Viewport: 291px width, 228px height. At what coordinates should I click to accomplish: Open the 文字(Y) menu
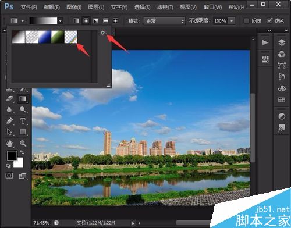click(x=119, y=8)
